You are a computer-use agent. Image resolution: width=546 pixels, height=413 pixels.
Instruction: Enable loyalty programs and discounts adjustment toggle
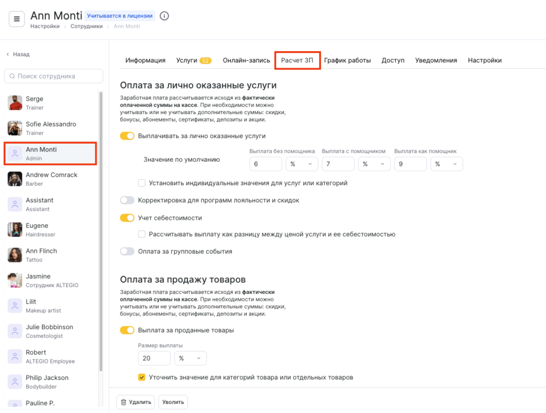tap(127, 201)
